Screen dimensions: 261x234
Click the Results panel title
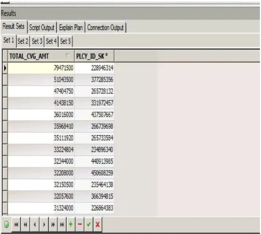pos(8,13)
